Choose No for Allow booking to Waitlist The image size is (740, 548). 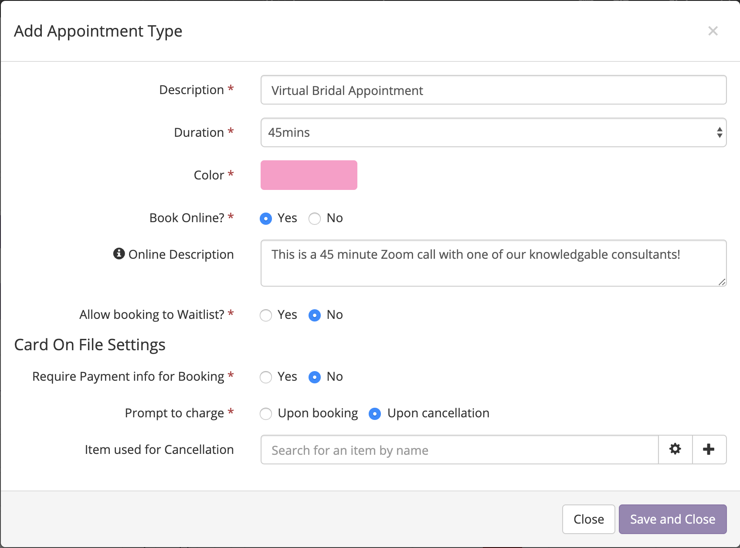click(x=315, y=315)
